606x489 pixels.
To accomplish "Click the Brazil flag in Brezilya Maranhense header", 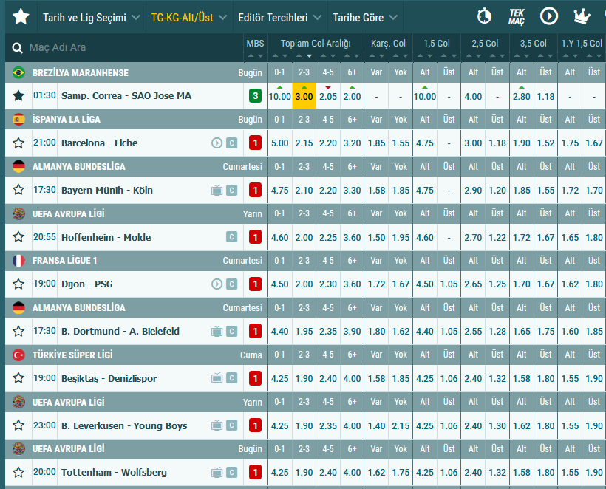I will 18,72.
